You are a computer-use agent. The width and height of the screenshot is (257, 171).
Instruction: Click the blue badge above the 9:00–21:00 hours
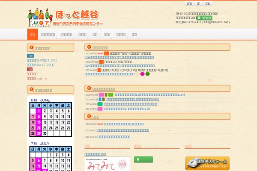(30, 56)
